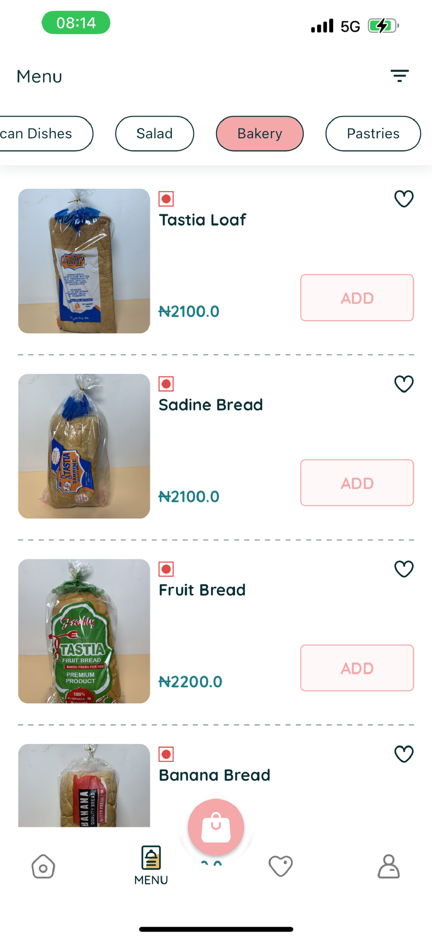Favorite Sadine Bread with heart icon
This screenshot has height=940, width=432.
tap(404, 384)
